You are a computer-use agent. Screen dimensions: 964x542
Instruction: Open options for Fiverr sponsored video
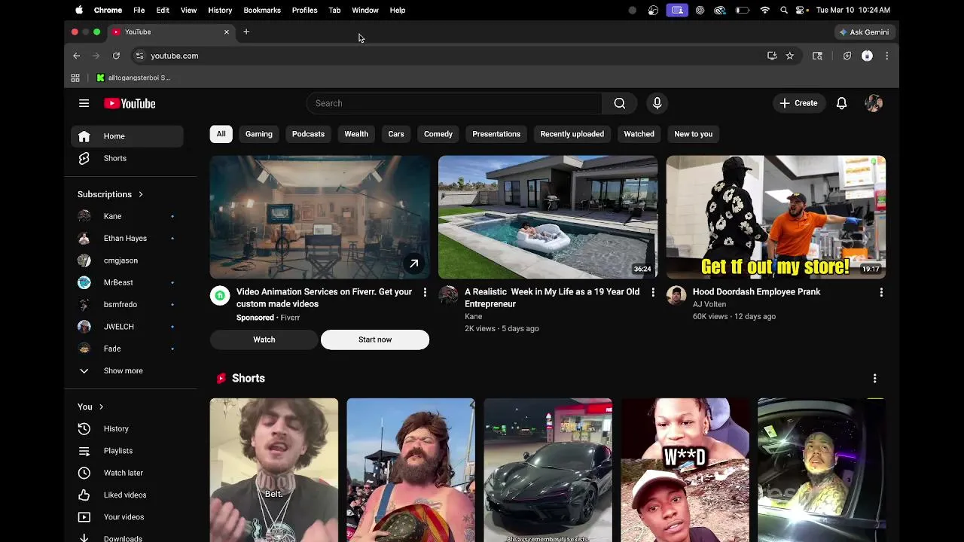[x=425, y=292]
